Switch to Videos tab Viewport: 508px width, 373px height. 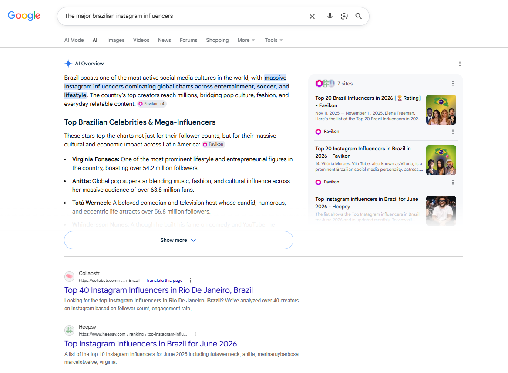[141, 40]
